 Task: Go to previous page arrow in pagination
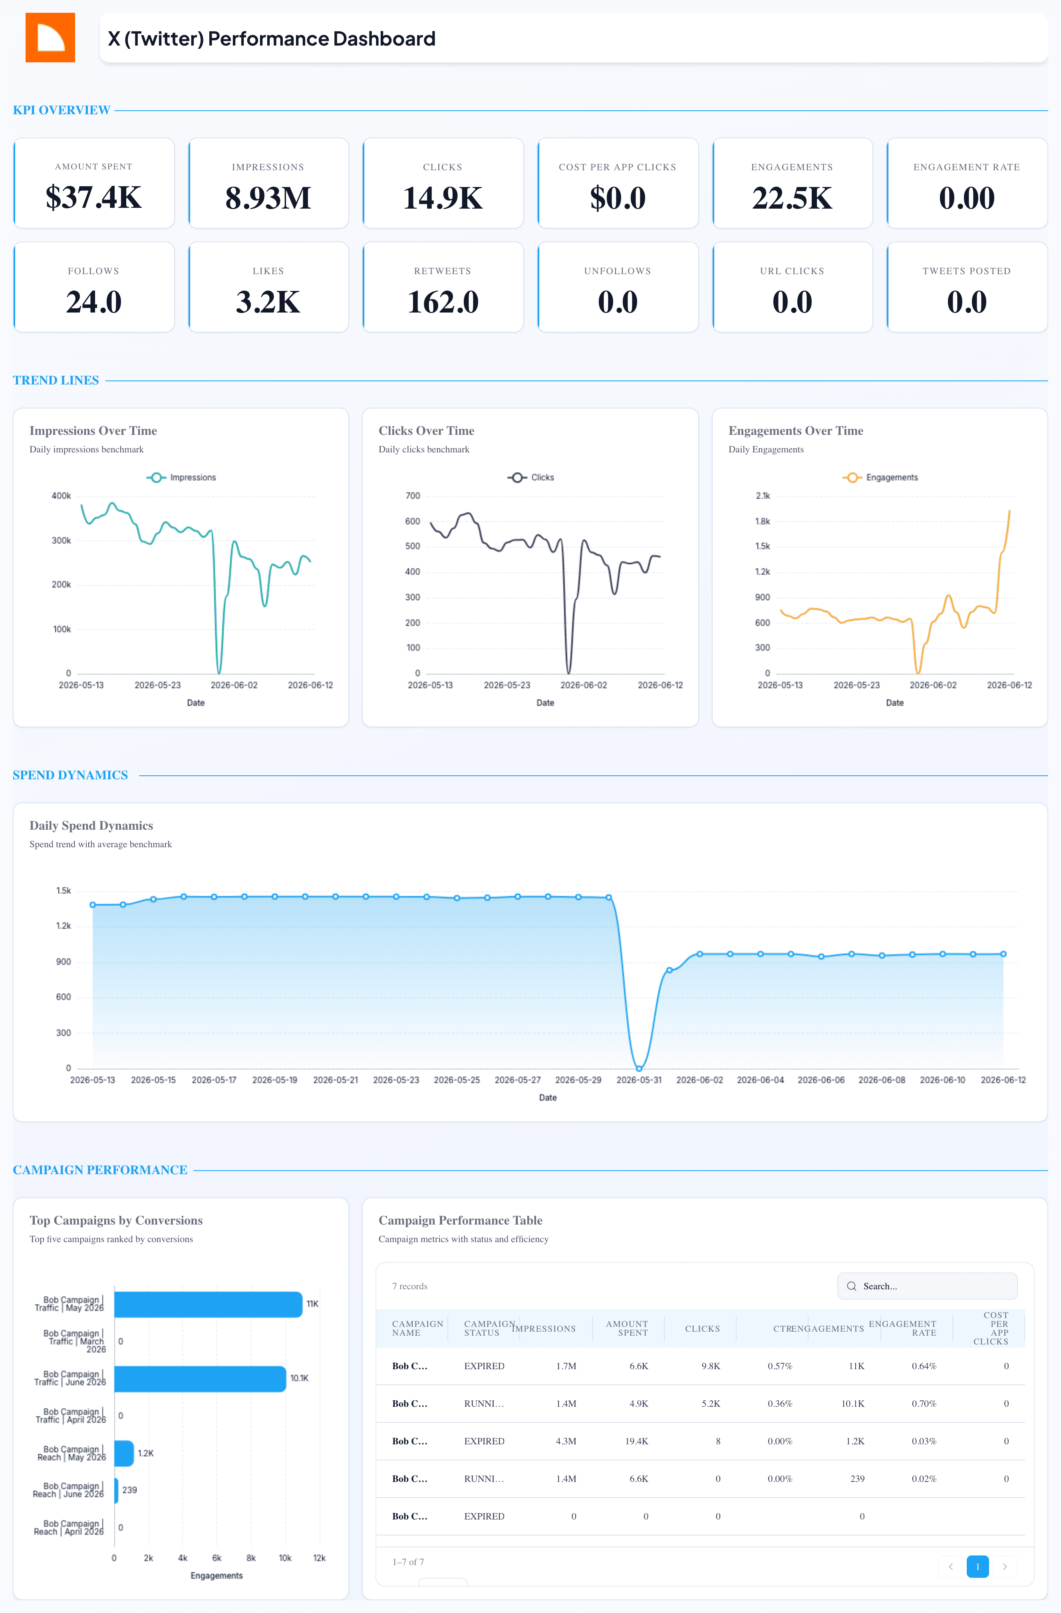pos(951,1566)
